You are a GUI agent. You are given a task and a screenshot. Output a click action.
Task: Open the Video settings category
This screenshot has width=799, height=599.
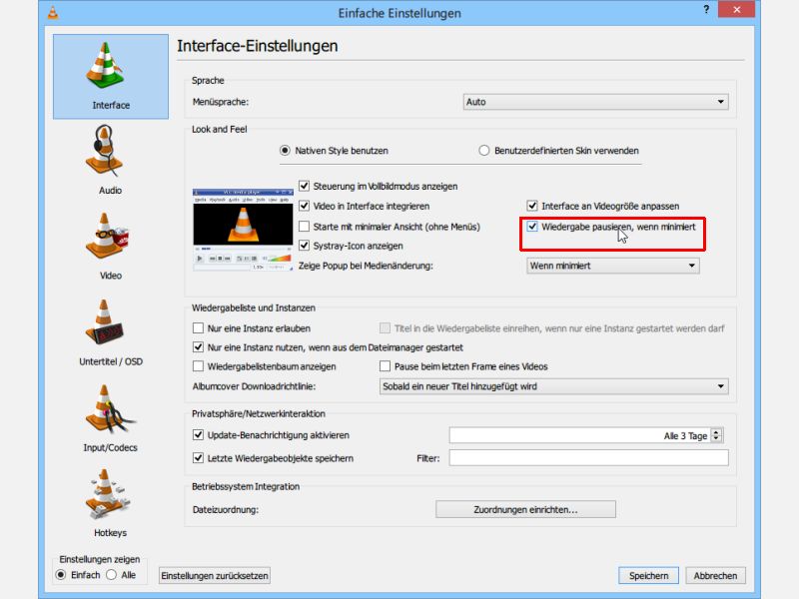point(111,246)
